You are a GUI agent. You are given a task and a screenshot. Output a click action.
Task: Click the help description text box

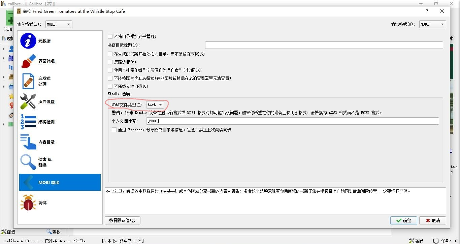point(275,201)
